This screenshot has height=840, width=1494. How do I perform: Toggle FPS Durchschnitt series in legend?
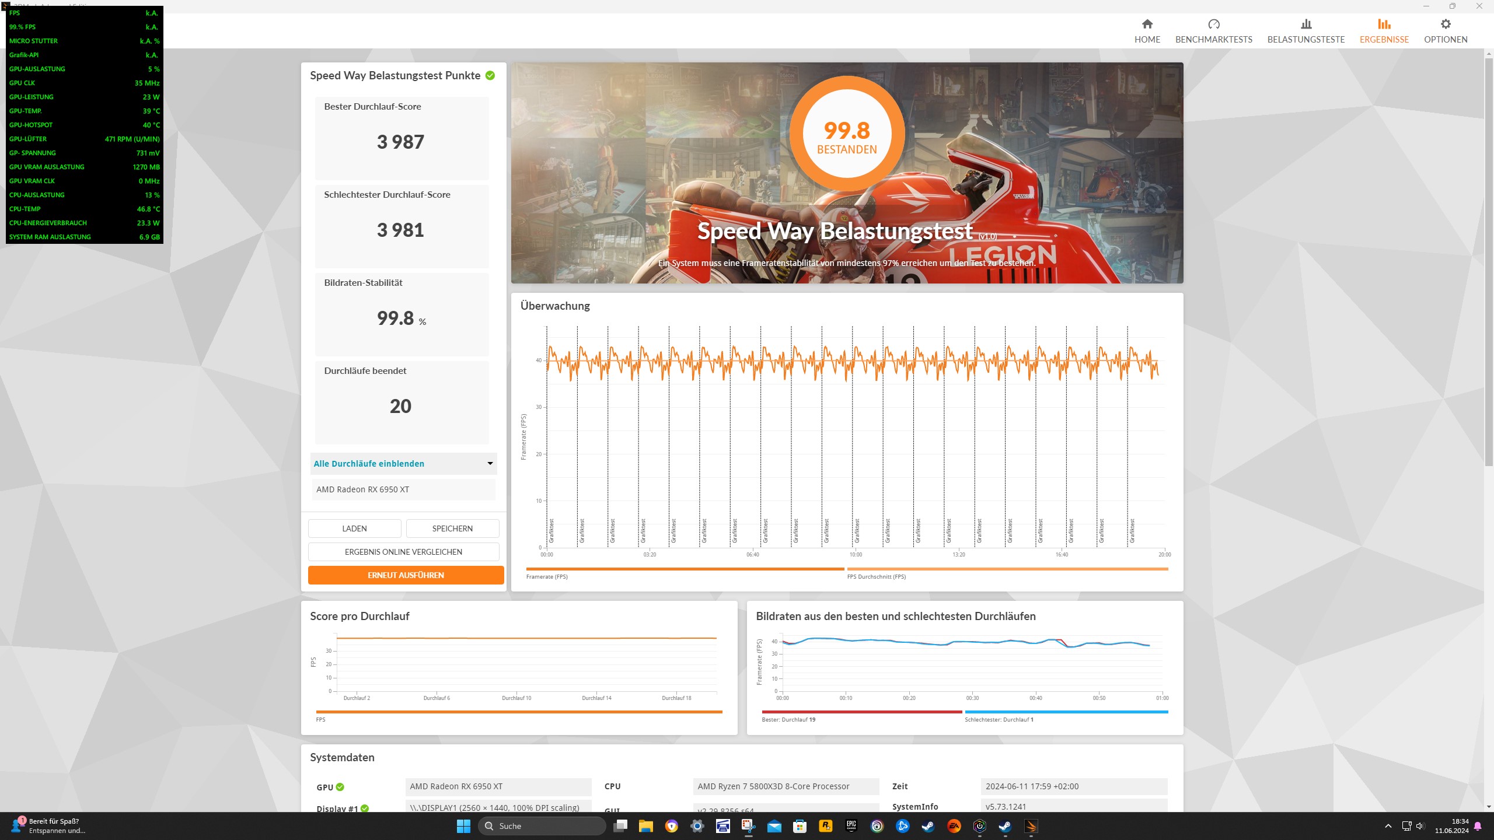(x=876, y=576)
